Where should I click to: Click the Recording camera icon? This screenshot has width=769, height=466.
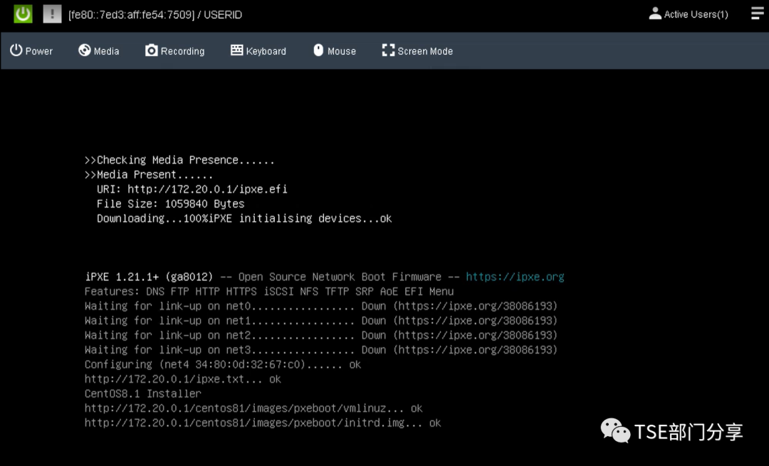pyautogui.click(x=152, y=51)
